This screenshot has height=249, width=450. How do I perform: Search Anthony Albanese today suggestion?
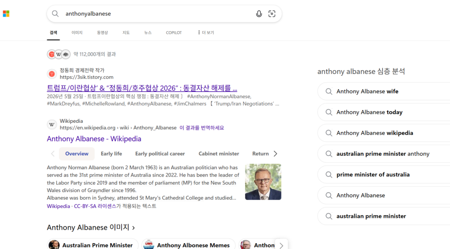click(x=384, y=112)
